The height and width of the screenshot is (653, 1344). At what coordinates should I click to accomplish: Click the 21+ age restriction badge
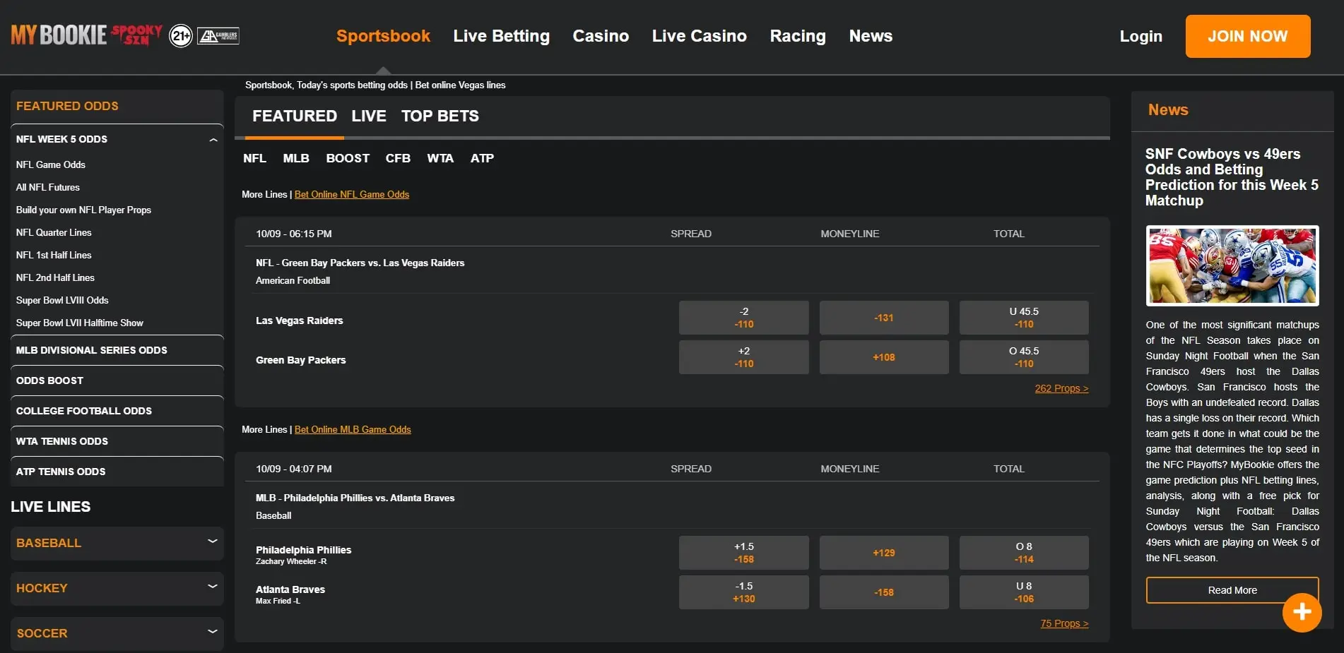(x=180, y=36)
